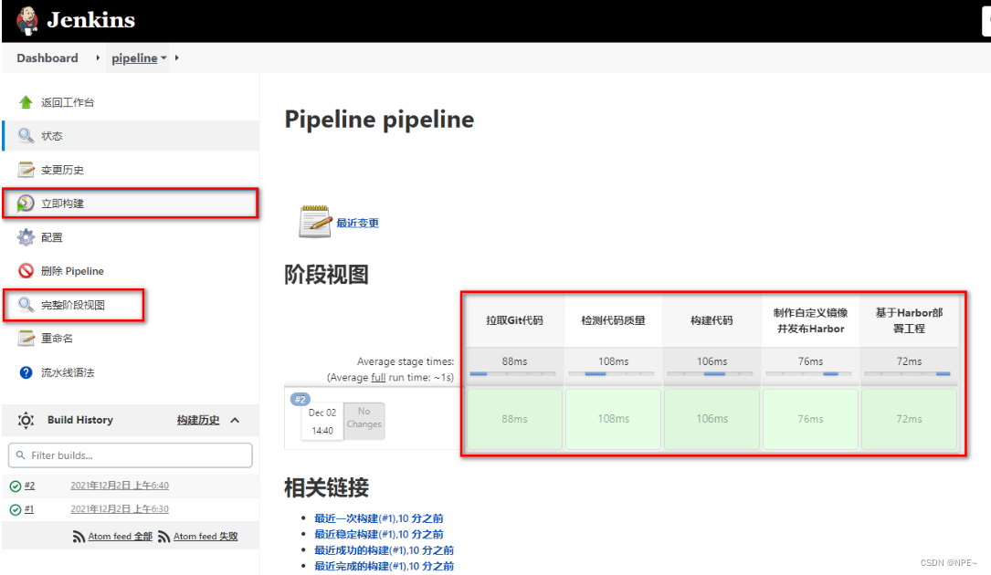Image resolution: width=991 pixels, height=575 pixels.
Task: Click the search icon in Filter builds field
Action: [21, 455]
